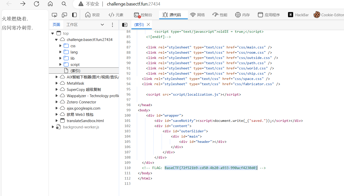Expand the SuperCopy 超级复制 node
This screenshot has height=196, width=344.
pos(56,89)
